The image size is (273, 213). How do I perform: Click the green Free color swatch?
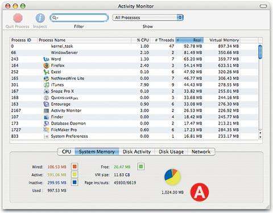point(140,167)
